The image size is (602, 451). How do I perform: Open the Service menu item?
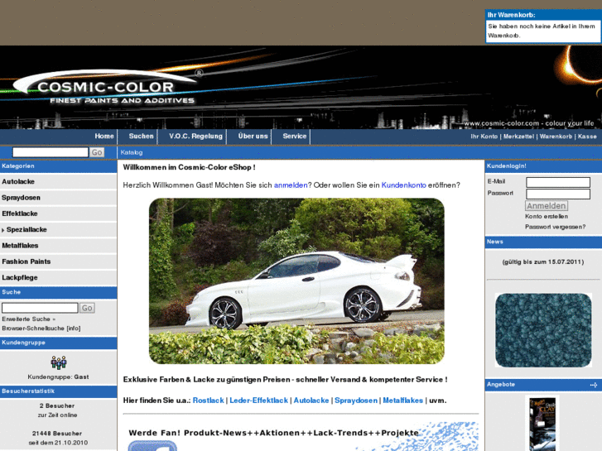[x=295, y=137]
